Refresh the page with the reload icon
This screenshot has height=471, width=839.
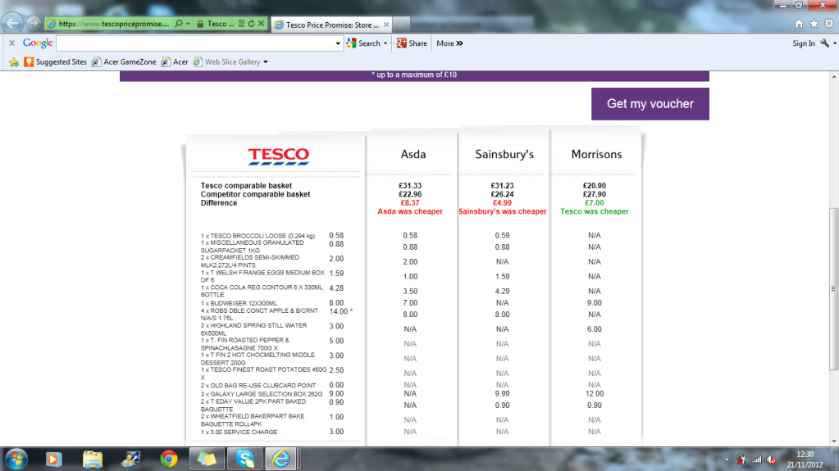(x=251, y=25)
